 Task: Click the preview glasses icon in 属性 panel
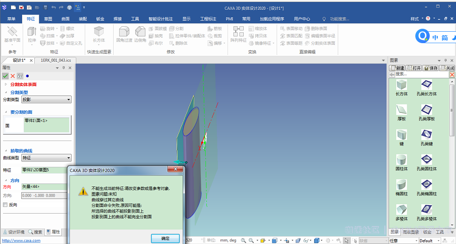click(x=20, y=76)
